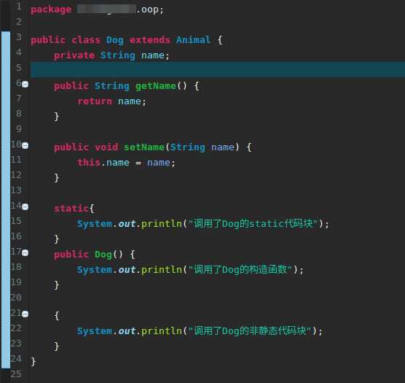Click string '调用了Dog的static代码块'
405x383 pixels.
coord(253,223)
